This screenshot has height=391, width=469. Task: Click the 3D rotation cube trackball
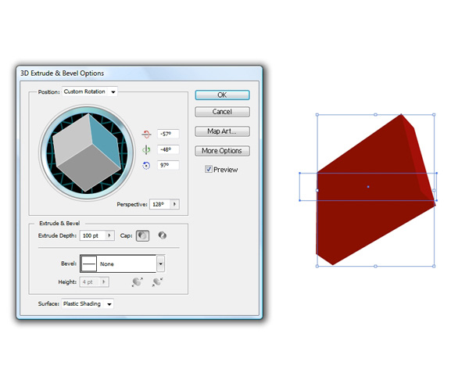tap(87, 152)
